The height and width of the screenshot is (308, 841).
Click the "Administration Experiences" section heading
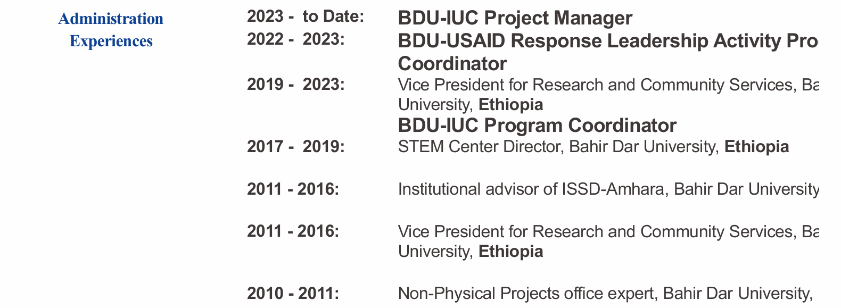click(111, 30)
